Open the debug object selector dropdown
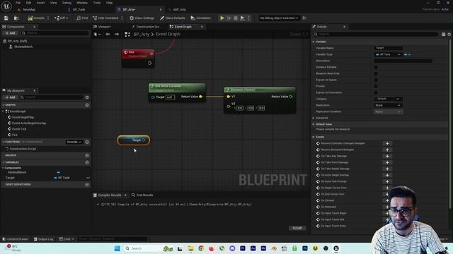This screenshot has height=254, width=453. pyautogui.click(x=279, y=18)
